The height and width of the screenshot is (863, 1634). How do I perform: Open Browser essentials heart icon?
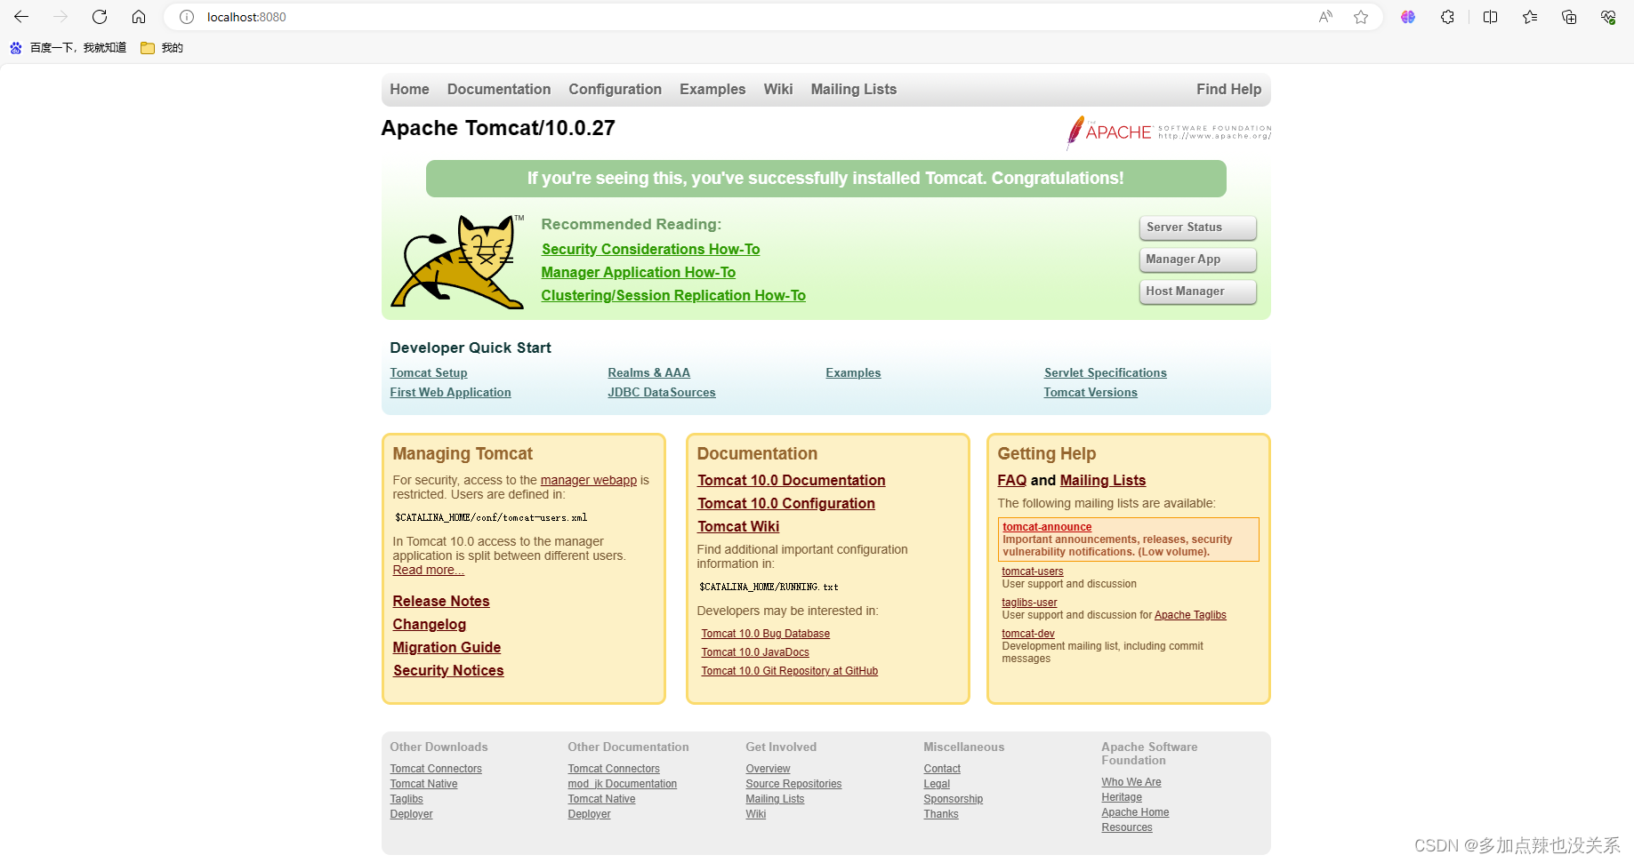pos(1608,17)
